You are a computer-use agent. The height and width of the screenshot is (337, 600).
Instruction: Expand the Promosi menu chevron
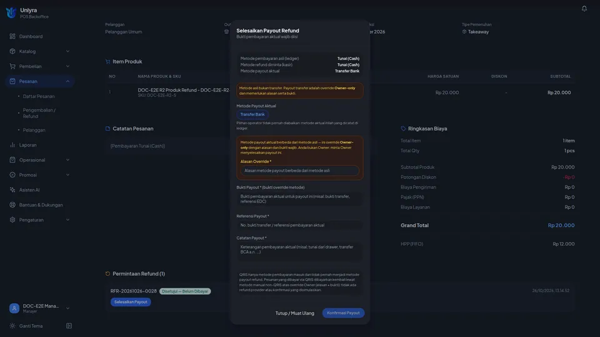click(67, 175)
